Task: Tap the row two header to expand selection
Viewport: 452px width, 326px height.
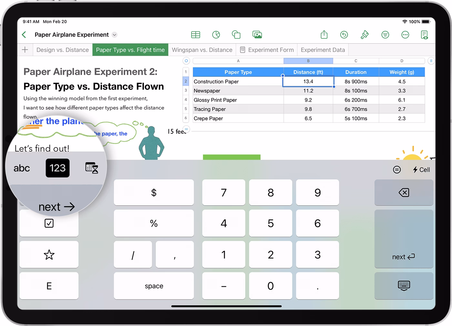Action: 186,81
